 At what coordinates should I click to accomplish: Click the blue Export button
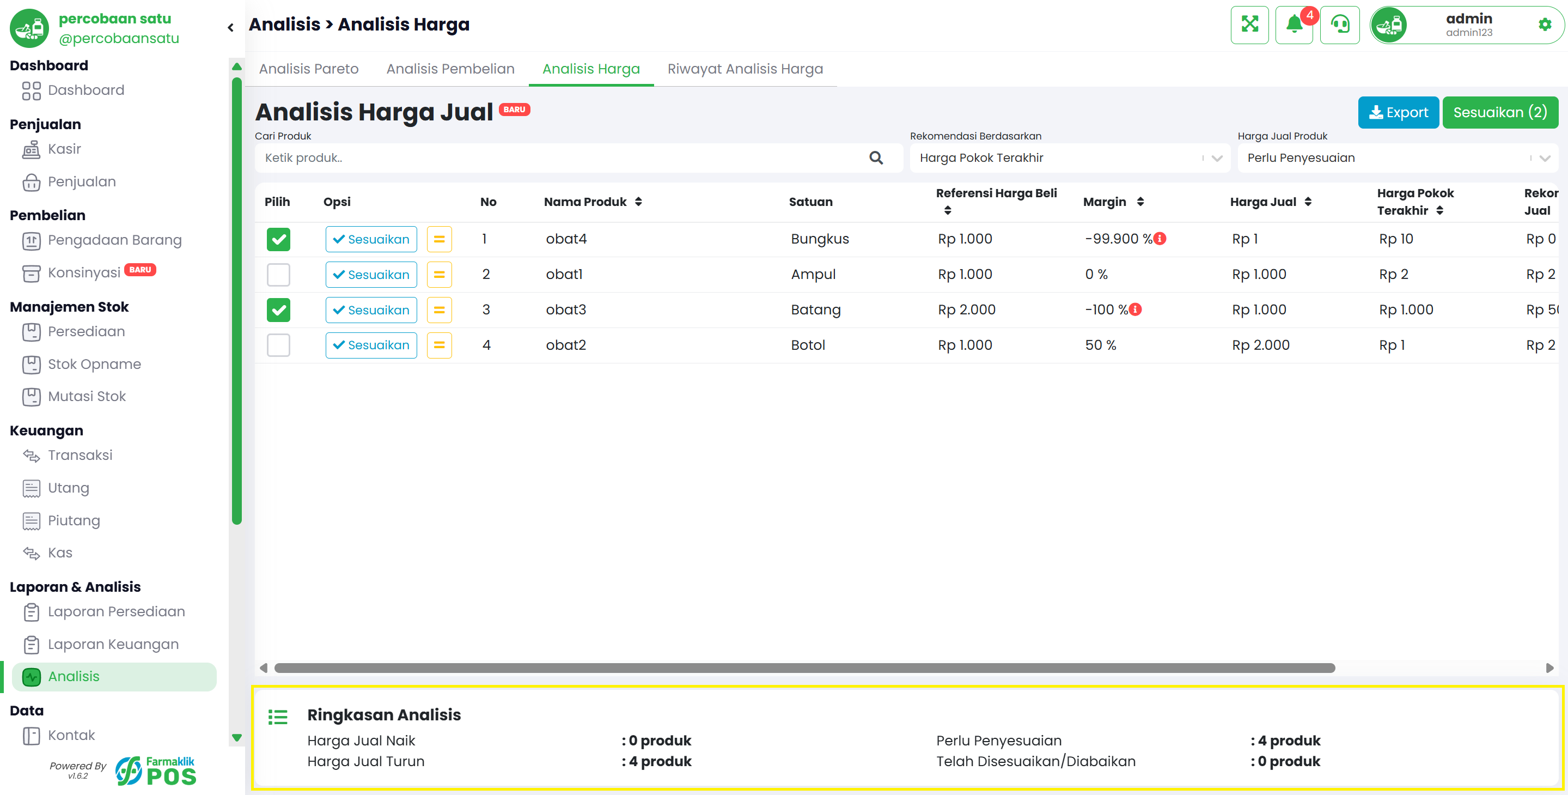(x=1398, y=113)
